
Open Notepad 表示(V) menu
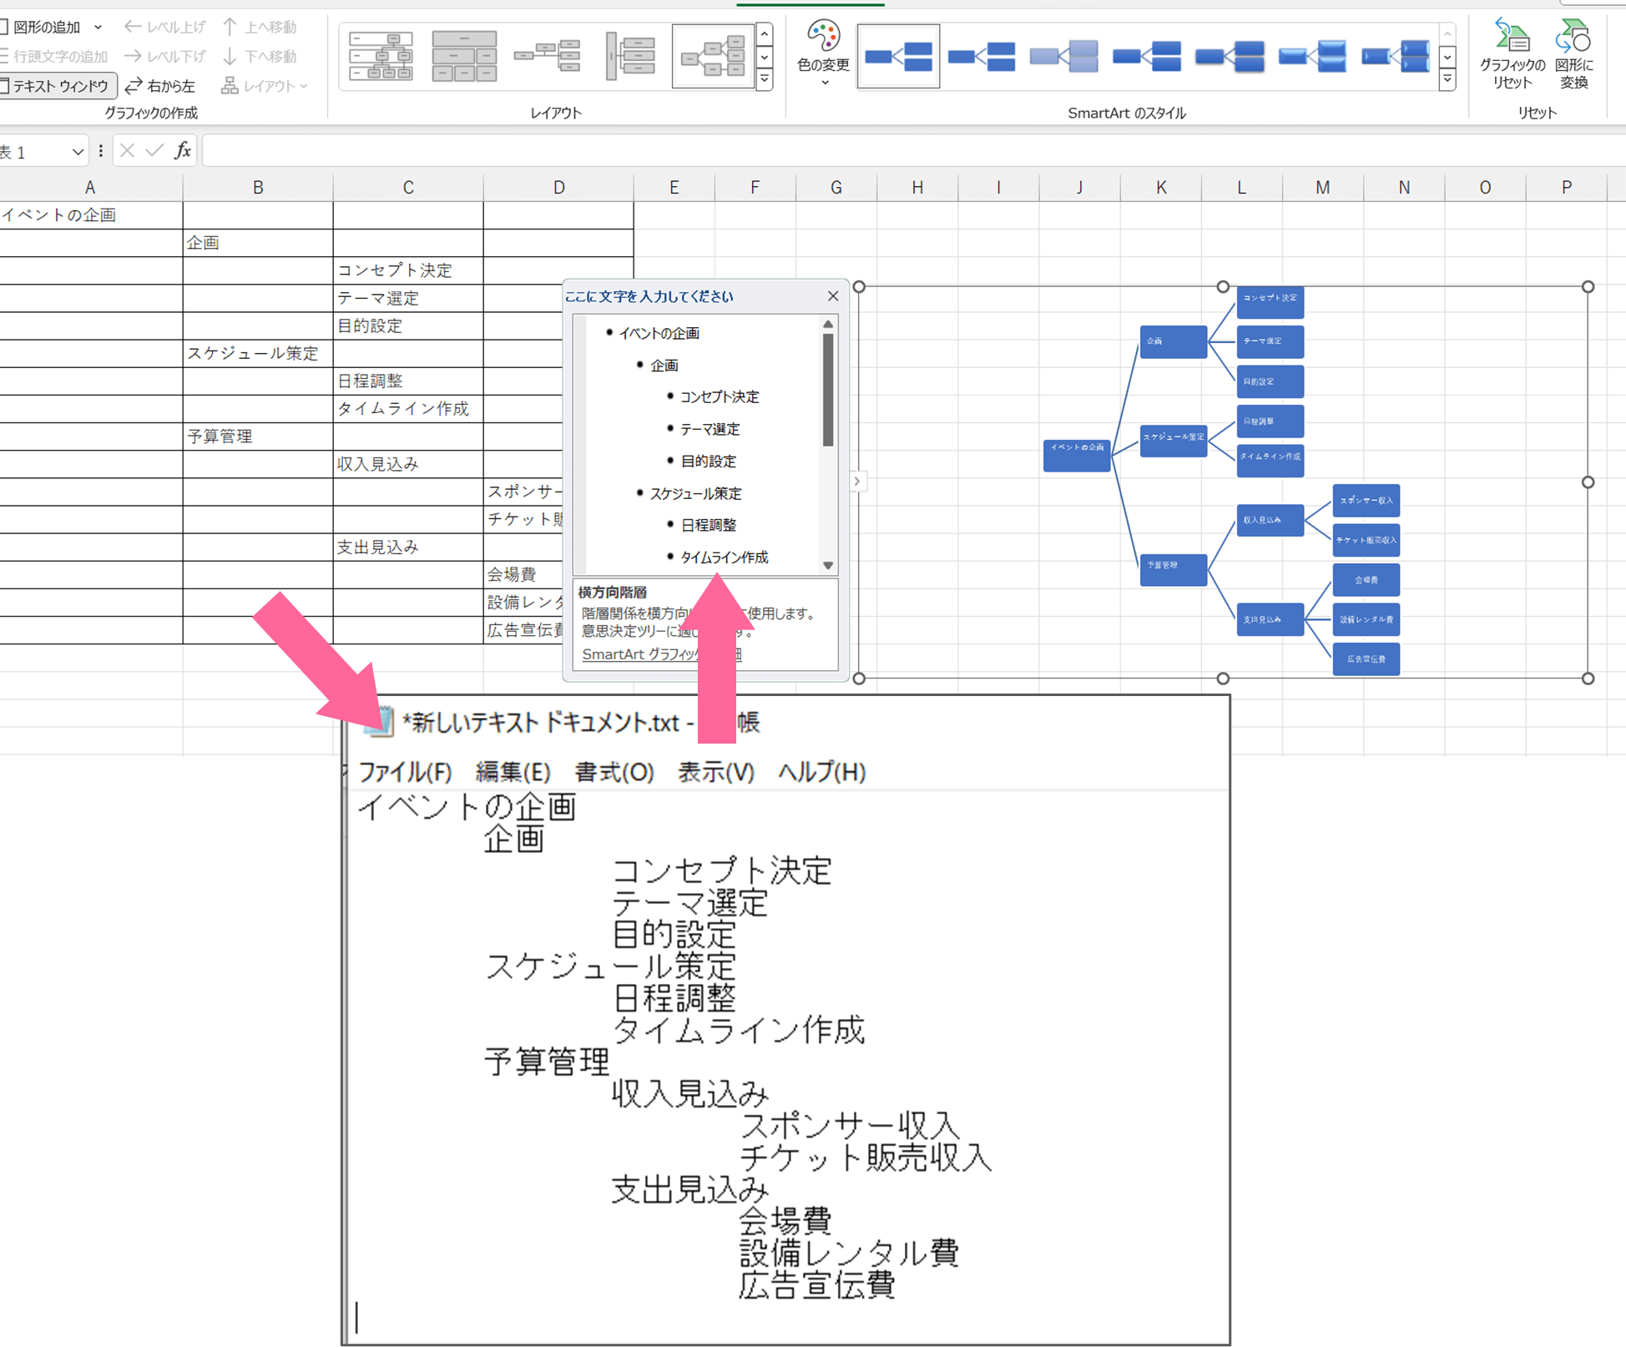pos(716,772)
